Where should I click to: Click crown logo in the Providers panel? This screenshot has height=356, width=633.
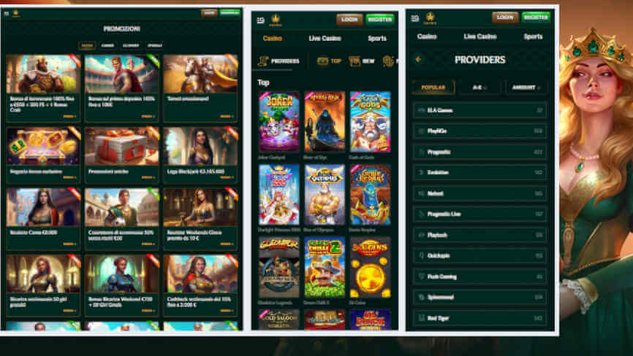coord(431,18)
